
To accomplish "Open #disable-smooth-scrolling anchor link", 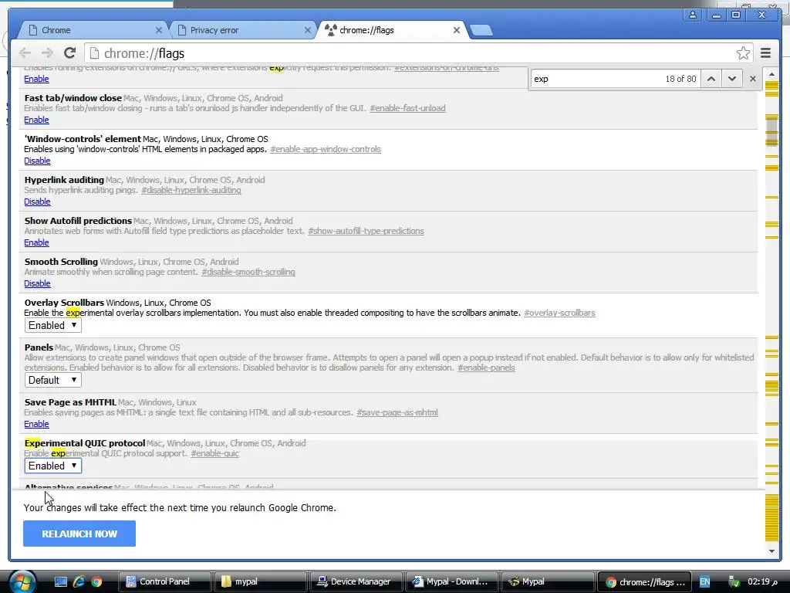I will coord(248,272).
